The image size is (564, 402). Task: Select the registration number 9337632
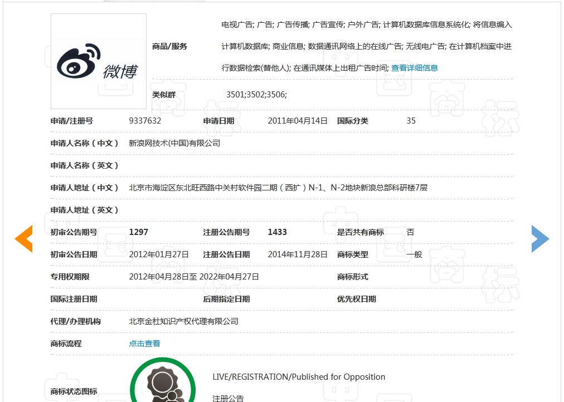pyautogui.click(x=145, y=120)
